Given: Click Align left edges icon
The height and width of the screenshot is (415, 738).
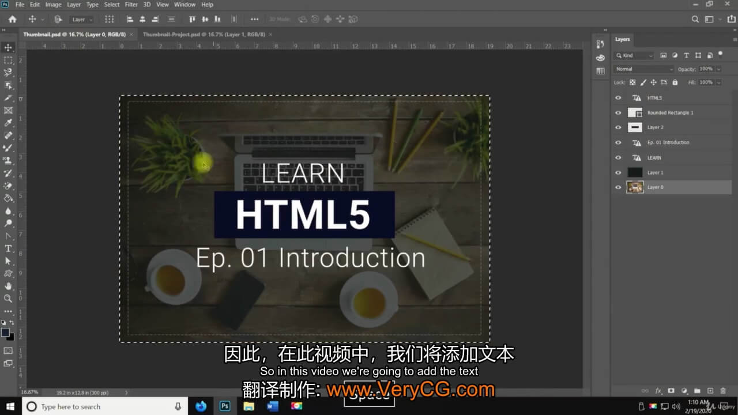Looking at the screenshot, I should pos(130,19).
